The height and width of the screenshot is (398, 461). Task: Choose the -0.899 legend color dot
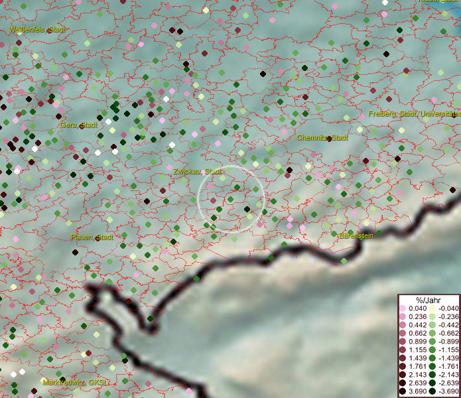pyautogui.click(x=432, y=342)
